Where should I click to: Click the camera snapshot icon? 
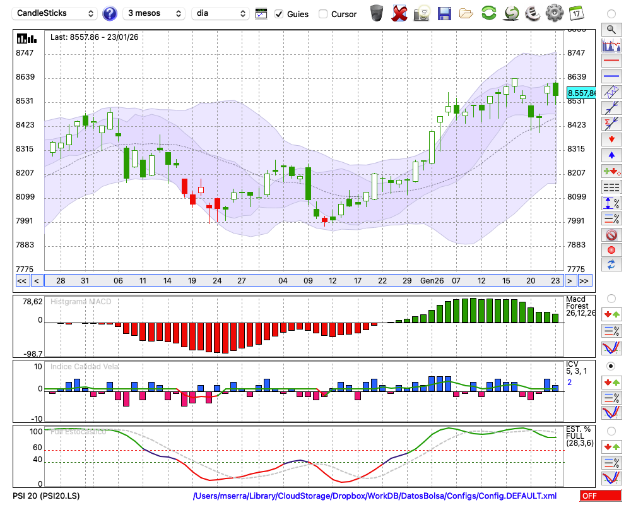[x=422, y=13]
